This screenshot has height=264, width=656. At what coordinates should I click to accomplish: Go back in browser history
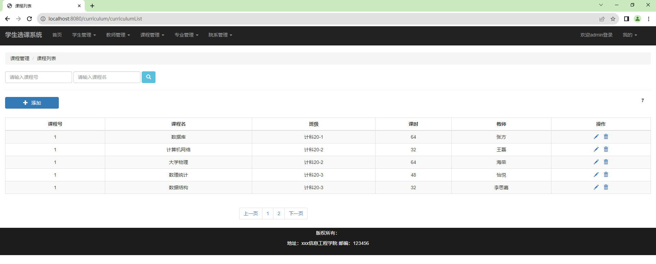[x=8, y=19]
